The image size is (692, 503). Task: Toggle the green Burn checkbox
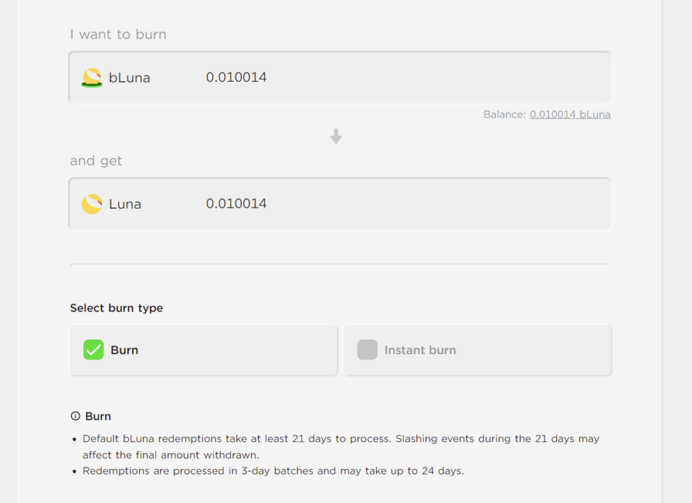(x=93, y=350)
